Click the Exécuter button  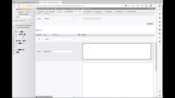pyautogui.click(x=150, y=24)
